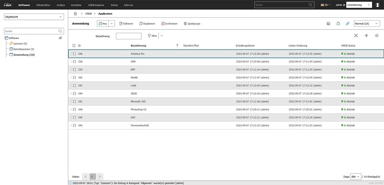384x185 pixels.
Task: Open the Objektsicht dropdown
Action: (x=34, y=17)
